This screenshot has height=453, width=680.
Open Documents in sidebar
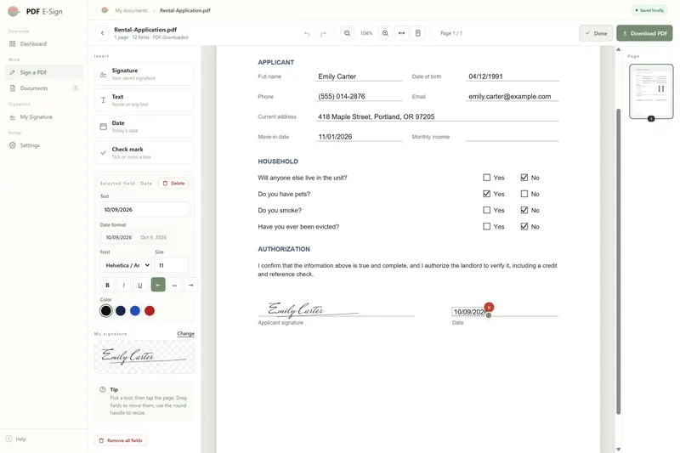(x=43, y=88)
